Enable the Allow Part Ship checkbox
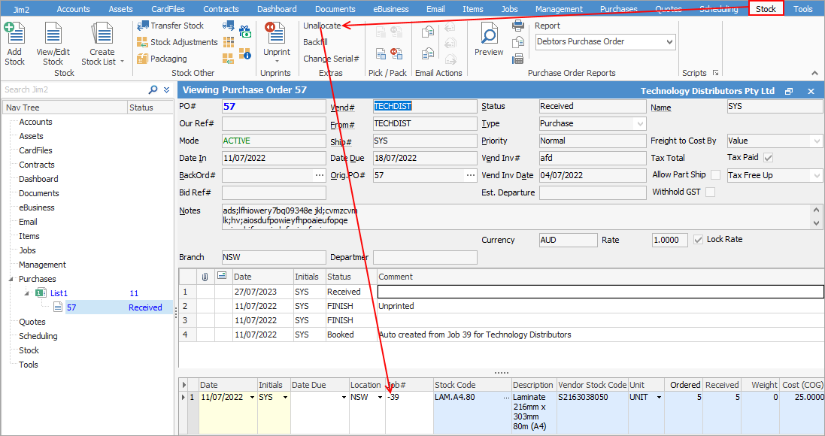825x436 pixels. point(715,175)
